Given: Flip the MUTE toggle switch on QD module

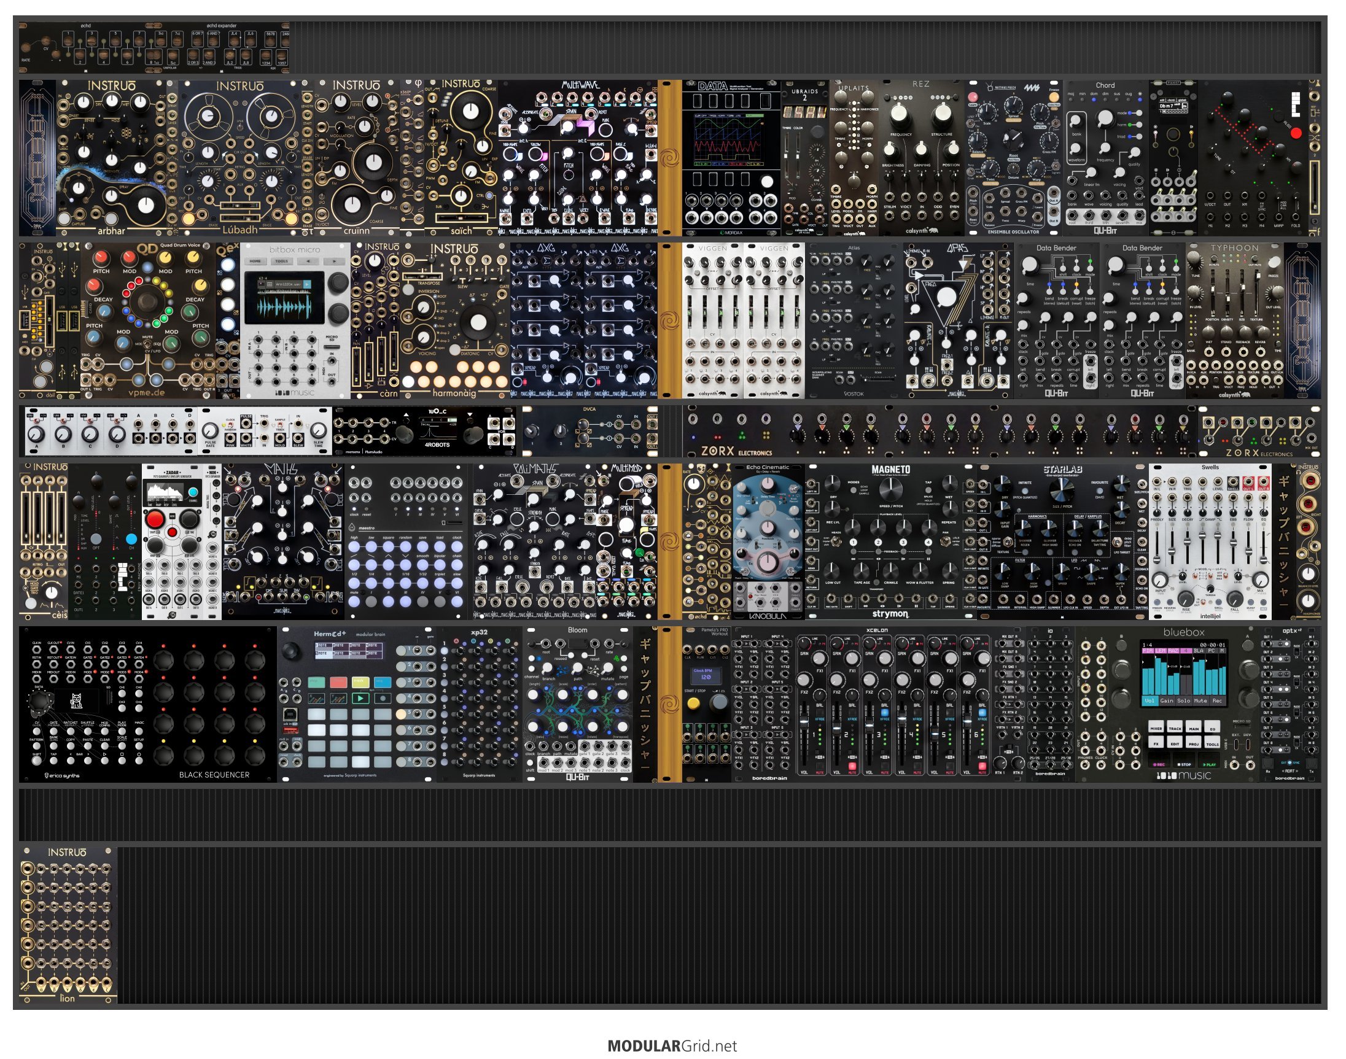Looking at the screenshot, I should point(147,344).
